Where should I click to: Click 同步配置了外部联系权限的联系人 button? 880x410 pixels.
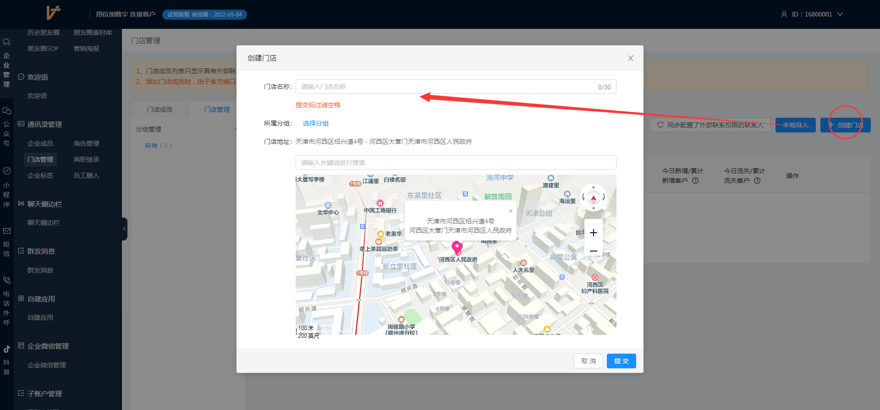coord(710,125)
